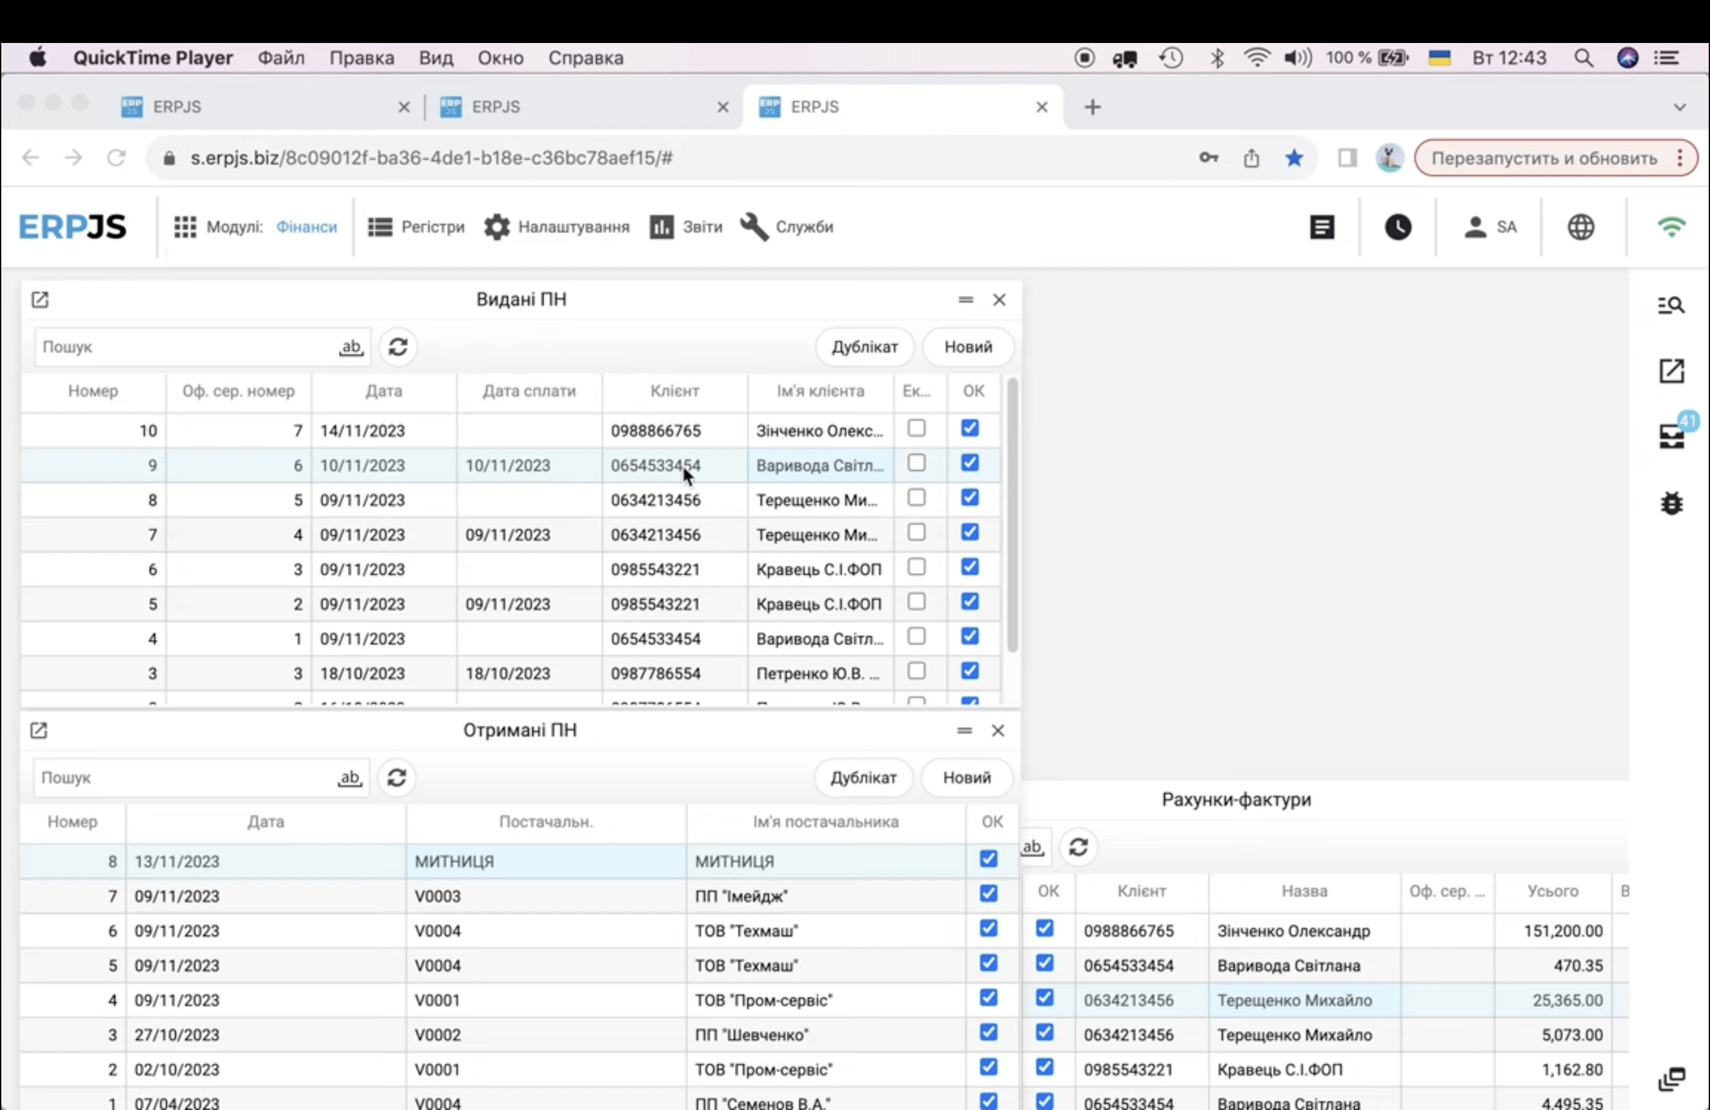Image resolution: width=1710 pixels, height=1110 pixels.
Task: Click Новий in Видані ПН
Action: [968, 347]
